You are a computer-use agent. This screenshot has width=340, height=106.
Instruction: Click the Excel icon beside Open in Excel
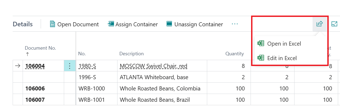(261, 43)
